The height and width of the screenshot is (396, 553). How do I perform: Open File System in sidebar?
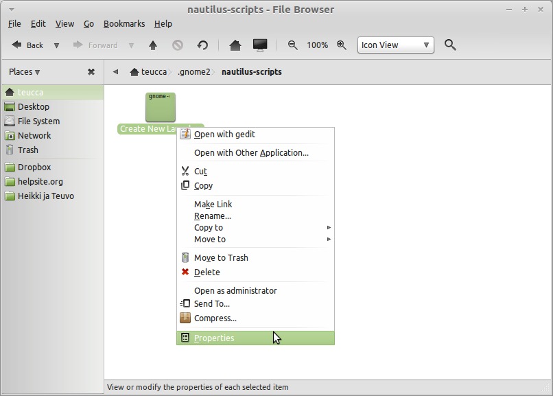pos(53,121)
